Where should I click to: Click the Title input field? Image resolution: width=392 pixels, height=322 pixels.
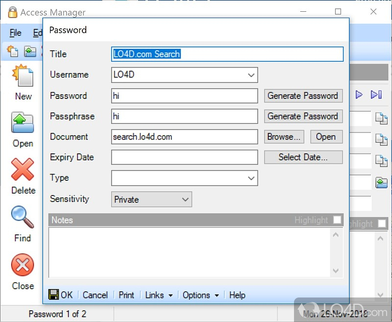point(227,54)
